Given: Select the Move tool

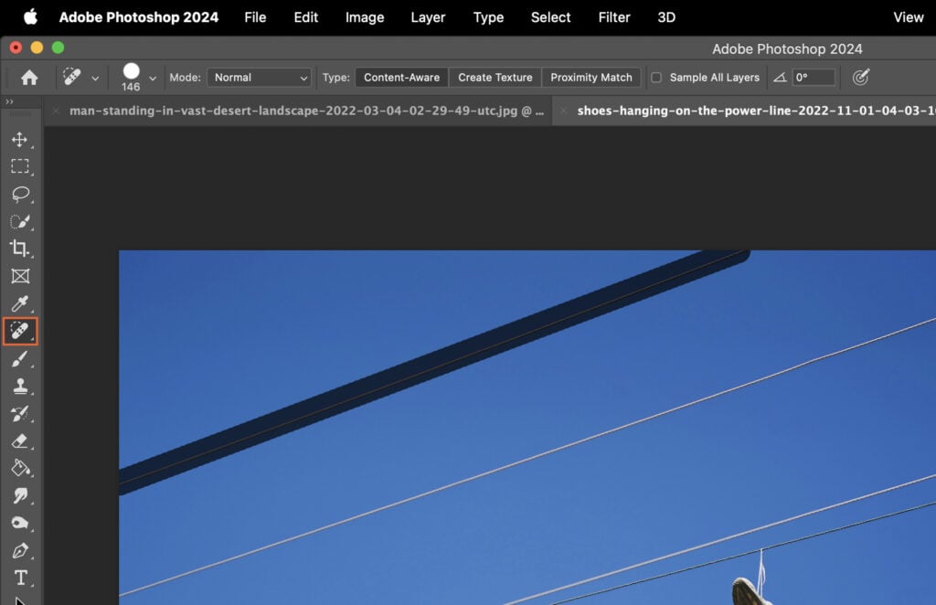Looking at the screenshot, I should [x=20, y=140].
